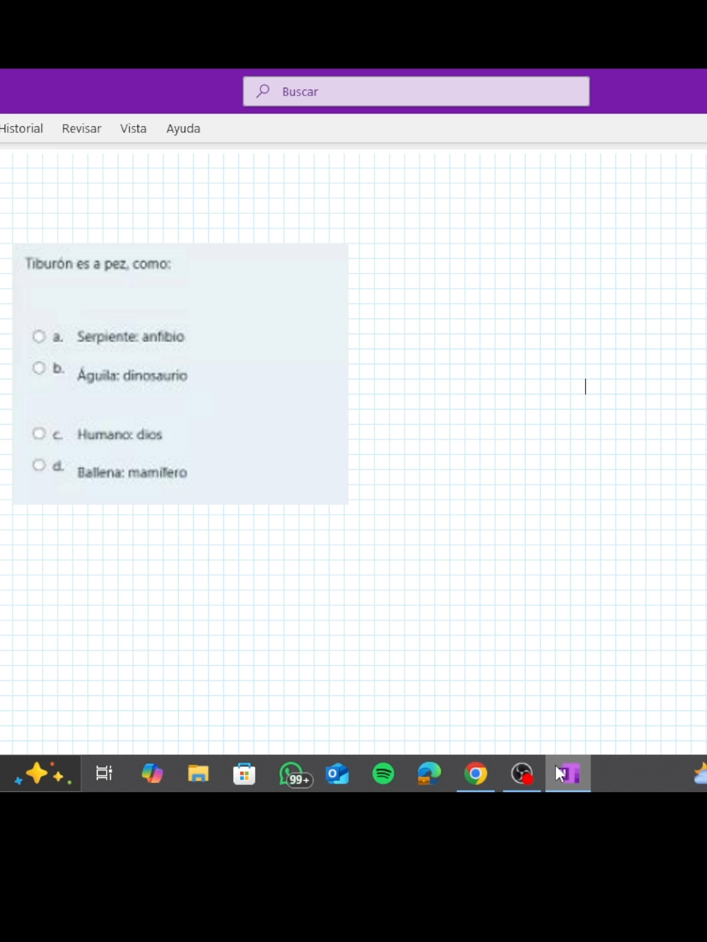Open the Vista menu
The height and width of the screenshot is (942, 707).
click(134, 128)
